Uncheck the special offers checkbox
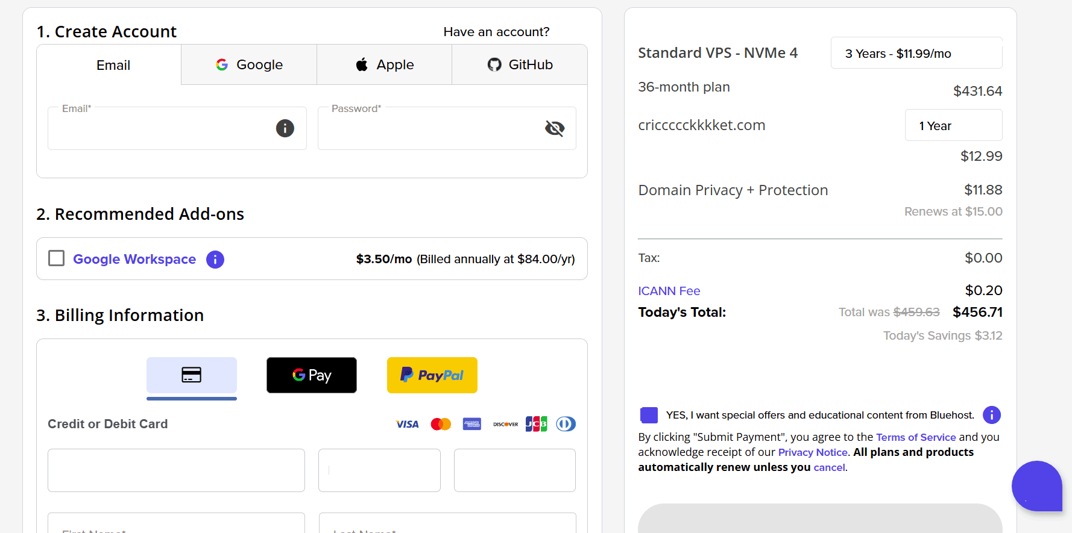1072x533 pixels. [x=649, y=415]
